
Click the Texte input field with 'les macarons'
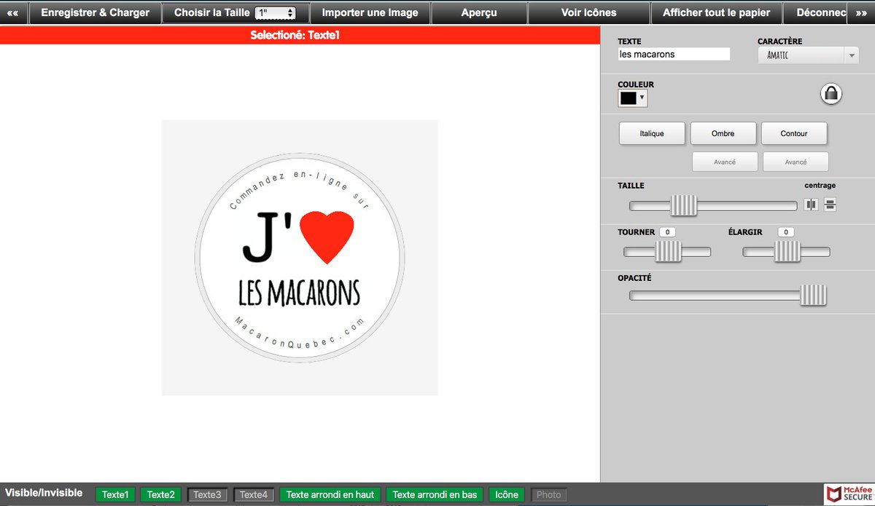click(674, 54)
